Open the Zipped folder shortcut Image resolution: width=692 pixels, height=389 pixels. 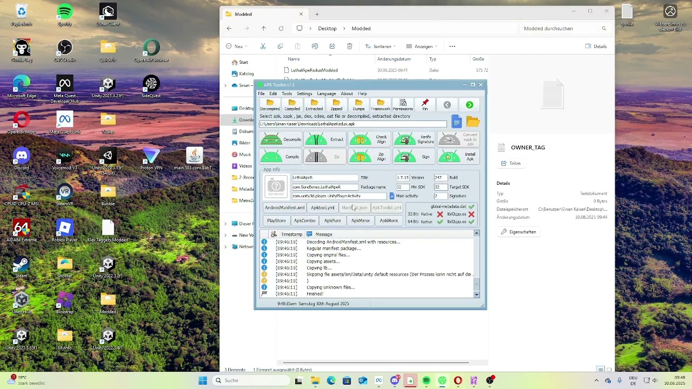pyautogui.click(x=336, y=105)
